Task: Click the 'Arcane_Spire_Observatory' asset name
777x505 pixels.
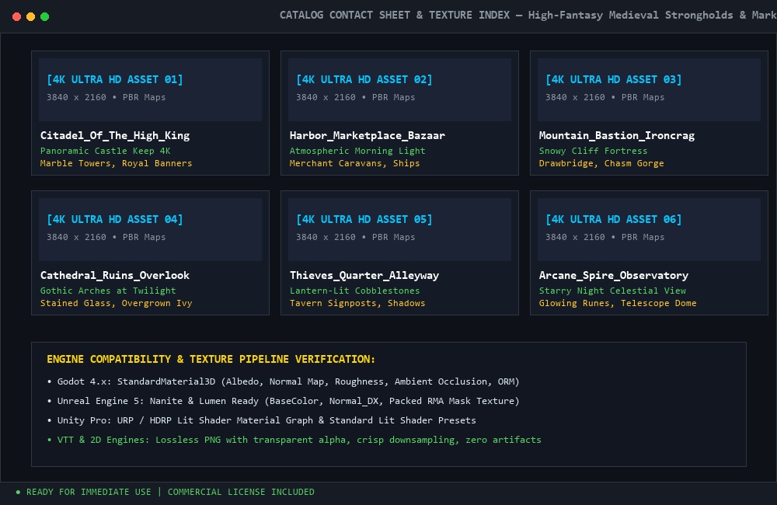Action: tap(614, 275)
